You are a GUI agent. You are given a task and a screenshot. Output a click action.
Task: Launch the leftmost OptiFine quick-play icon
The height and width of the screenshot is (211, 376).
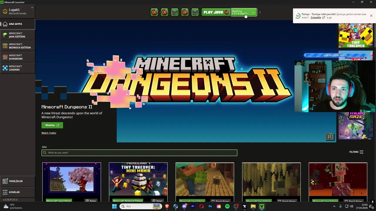tap(154, 12)
